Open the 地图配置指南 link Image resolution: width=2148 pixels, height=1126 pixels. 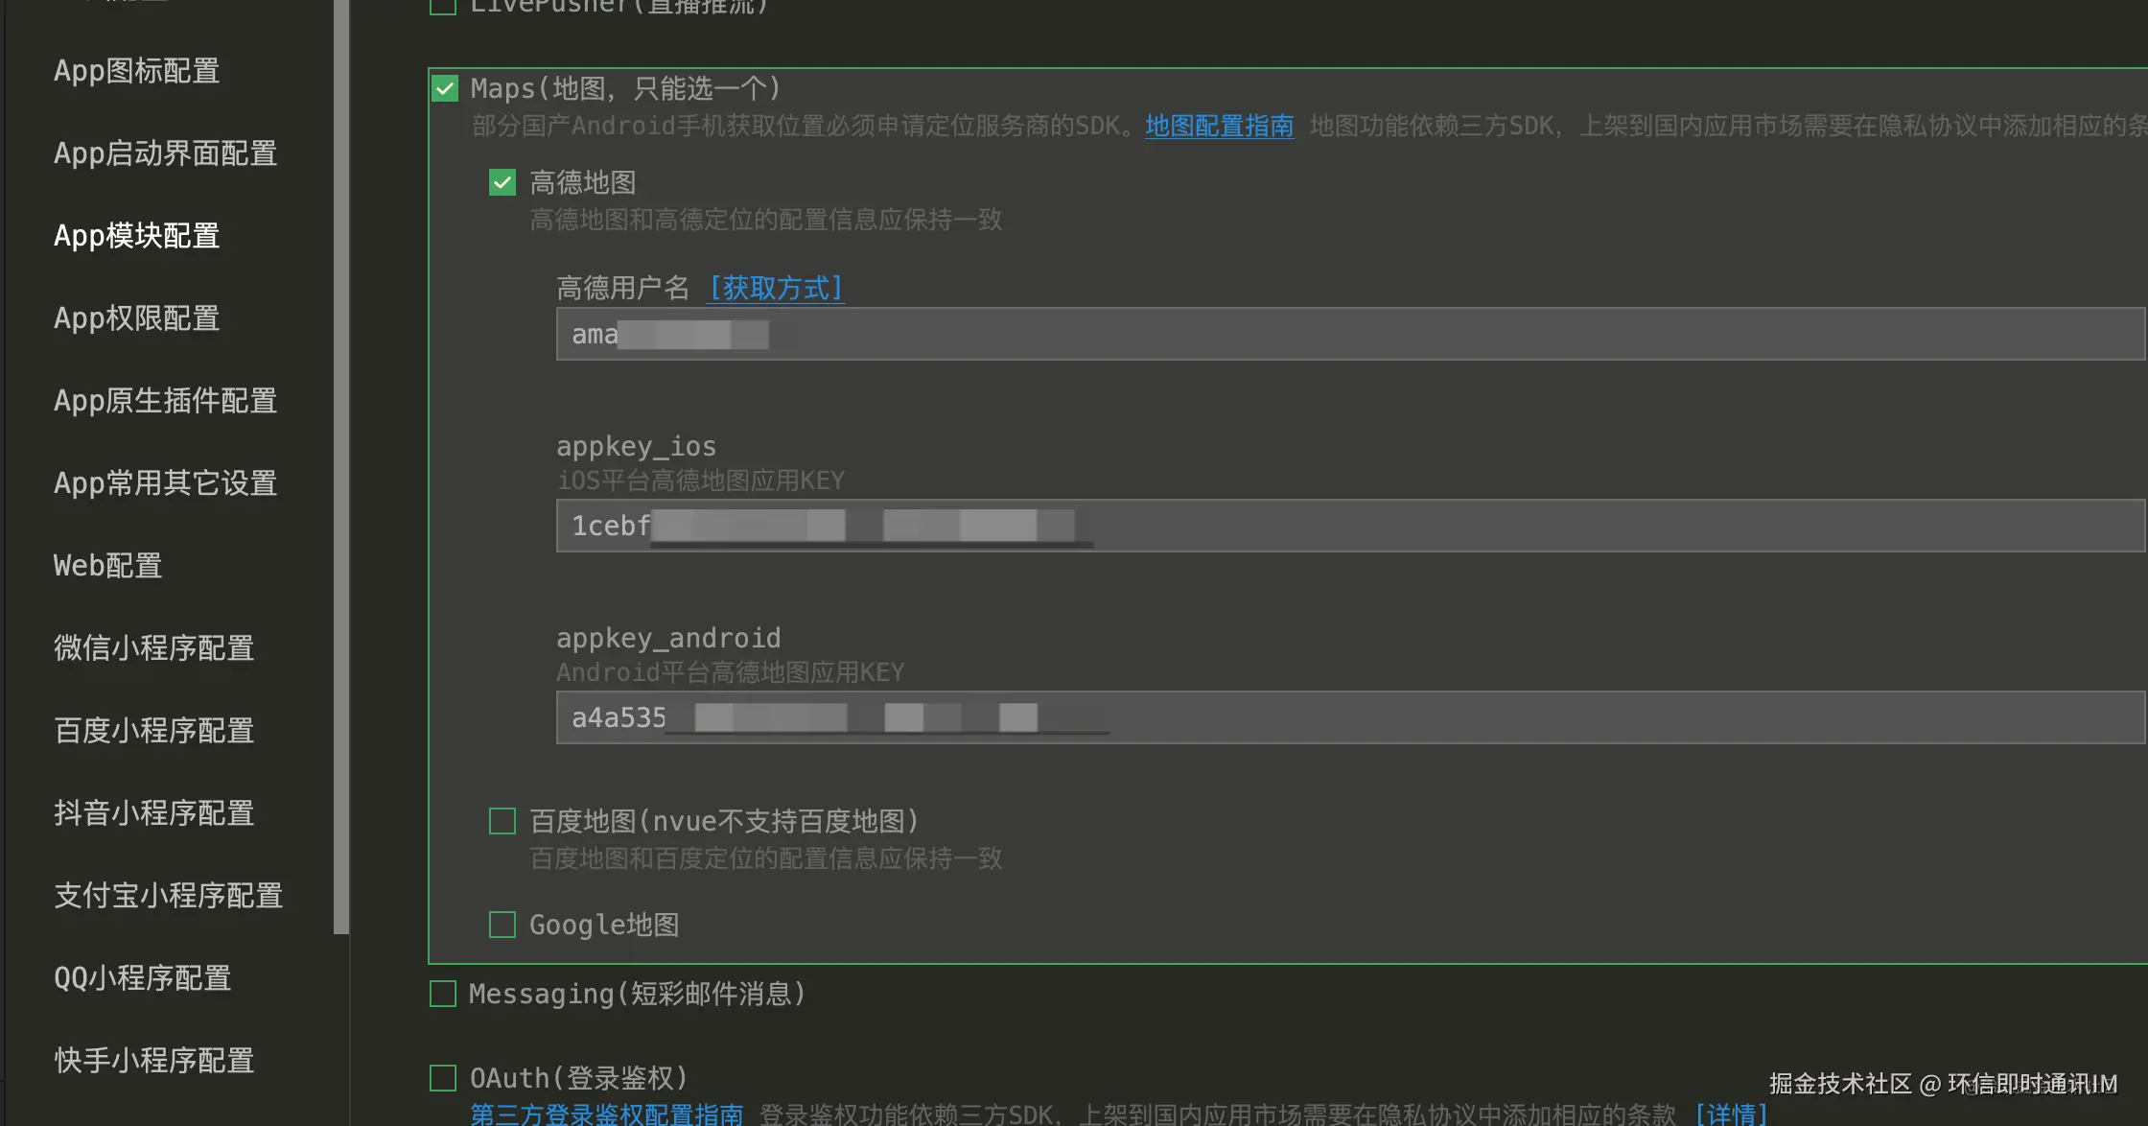[1219, 125]
